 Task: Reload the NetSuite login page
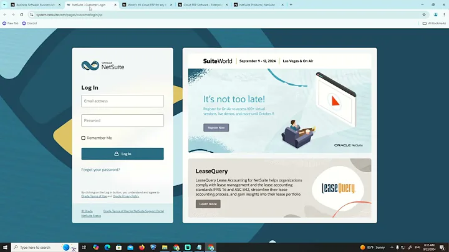tap(21, 14)
